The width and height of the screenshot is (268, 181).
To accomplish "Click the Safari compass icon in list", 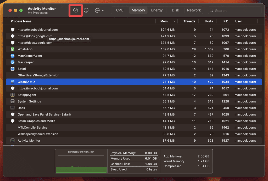I will click(13, 69).
